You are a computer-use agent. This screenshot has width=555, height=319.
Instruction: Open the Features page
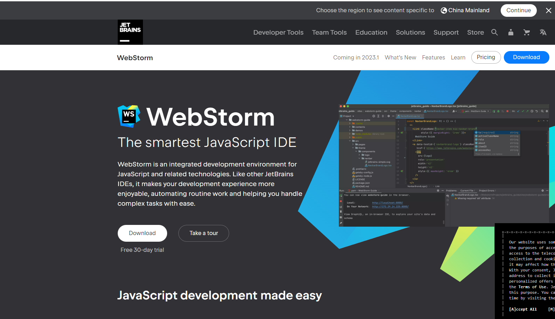[433, 57]
